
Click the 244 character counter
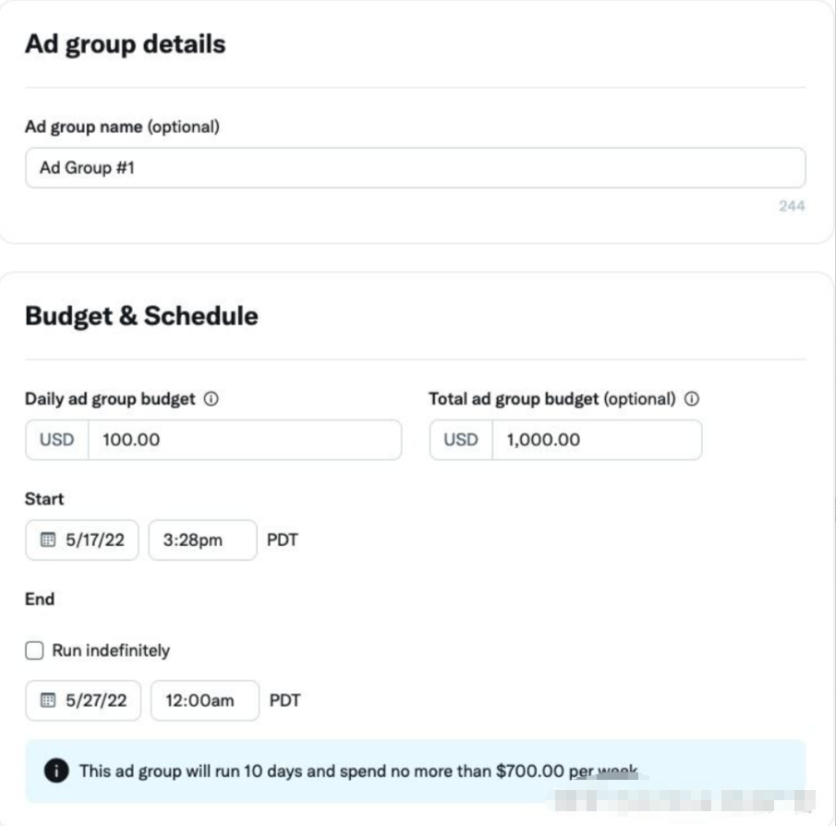point(792,206)
